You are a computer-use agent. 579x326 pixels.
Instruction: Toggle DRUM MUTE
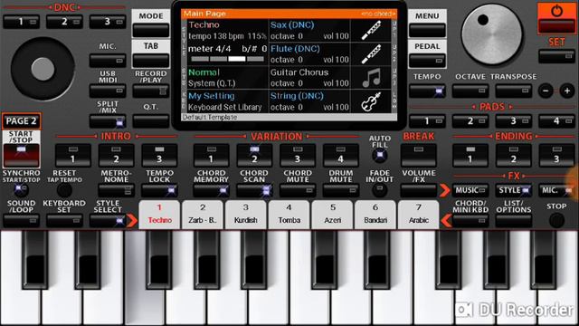(x=340, y=191)
